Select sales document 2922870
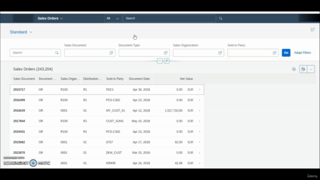The image size is (320, 180). [x=19, y=152]
